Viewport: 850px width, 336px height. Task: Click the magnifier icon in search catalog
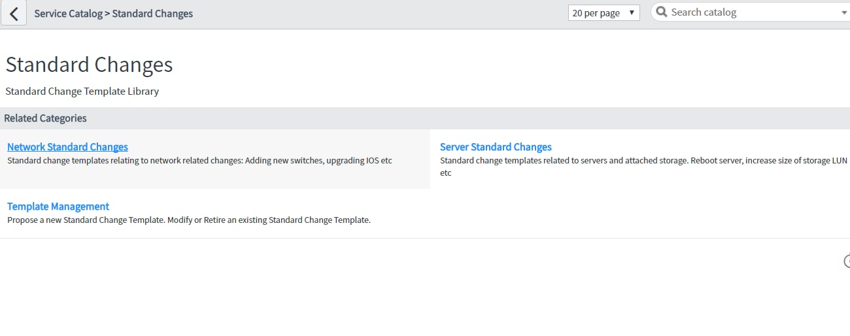pos(662,12)
